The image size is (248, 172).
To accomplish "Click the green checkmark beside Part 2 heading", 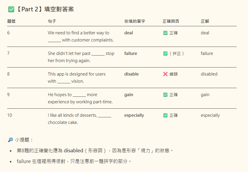I will pyautogui.click(x=11, y=9).
